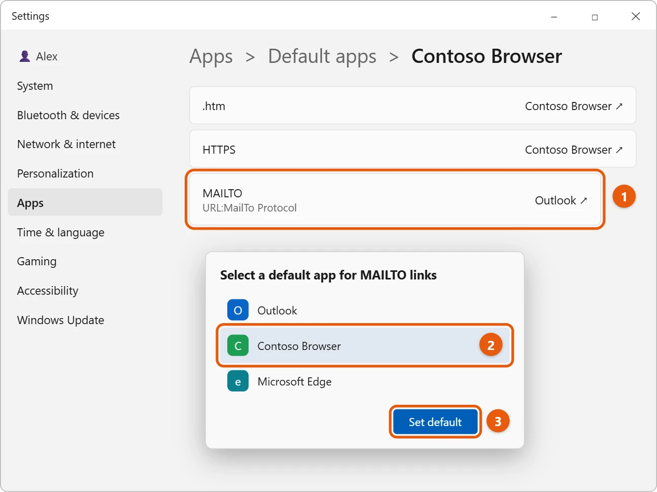Select the Apps sidebar item

click(x=85, y=202)
